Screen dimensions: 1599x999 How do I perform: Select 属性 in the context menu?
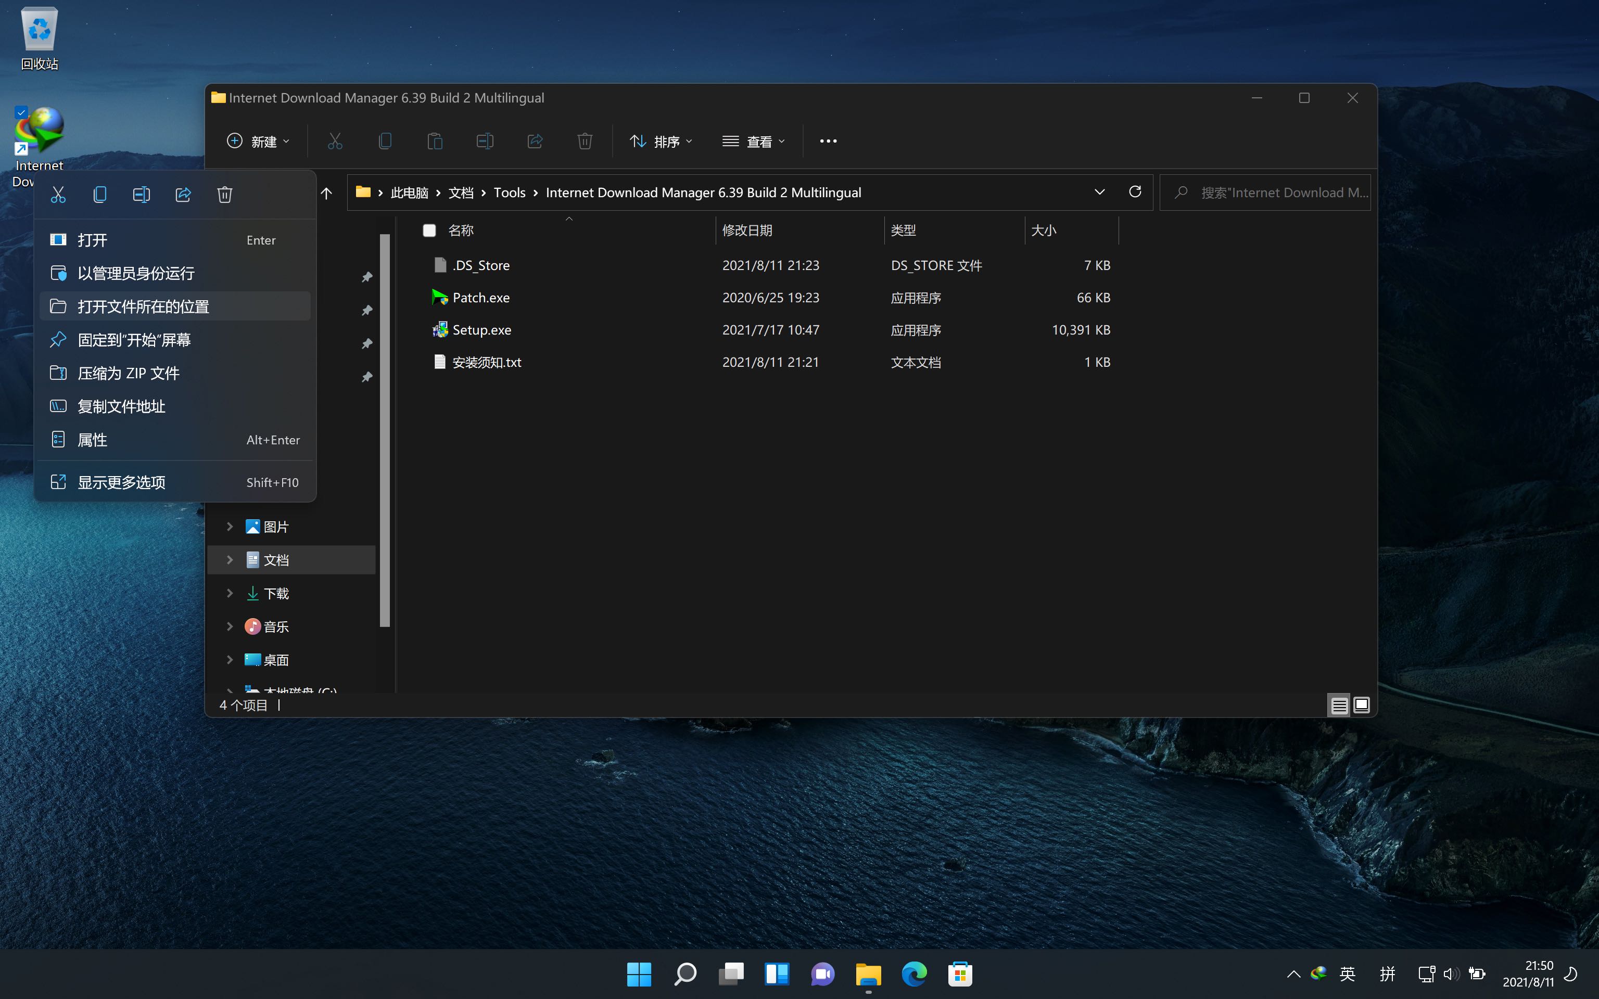coord(93,440)
